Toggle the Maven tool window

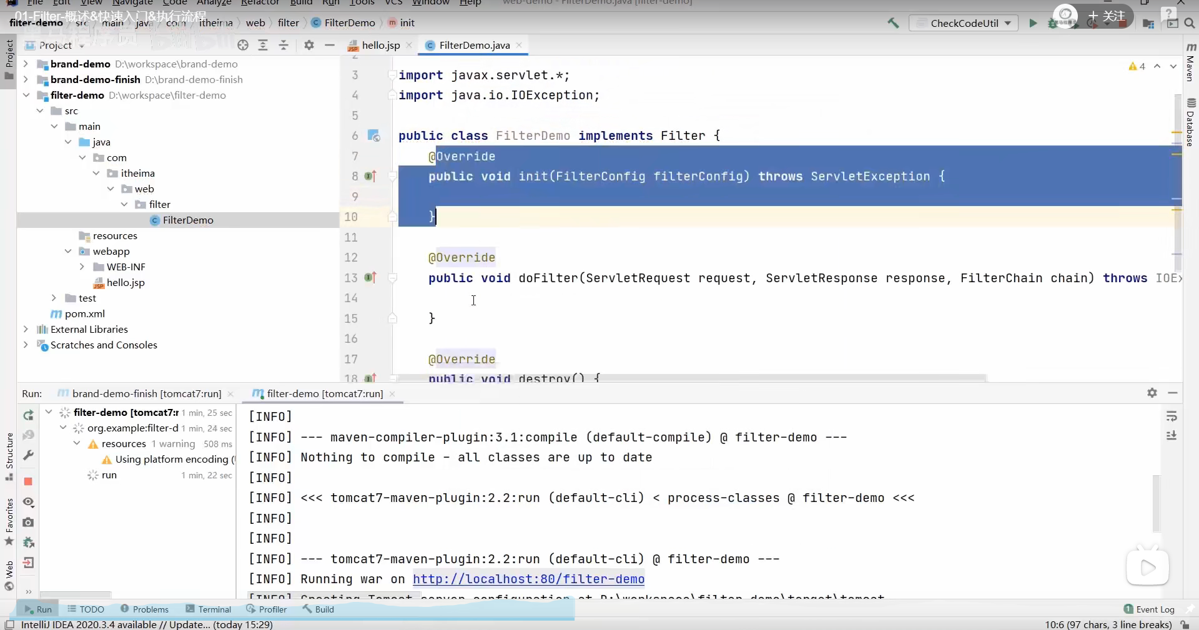pos(1191,62)
